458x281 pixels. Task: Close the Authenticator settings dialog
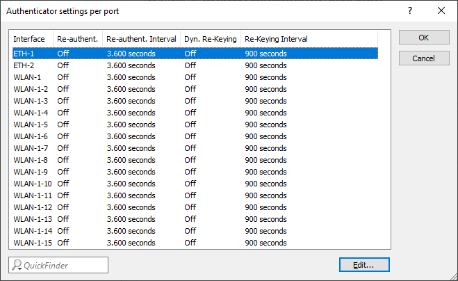point(441,10)
